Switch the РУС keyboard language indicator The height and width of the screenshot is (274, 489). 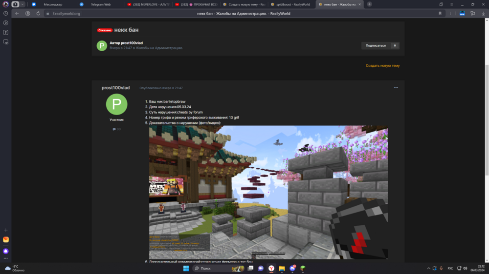click(450, 268)
